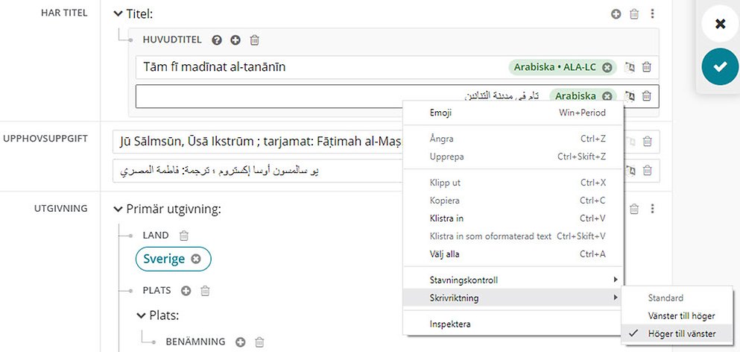The height and width of the screenshot is (352, 740).
Task: Collapse the Titel: section chevron
Action: (118, 14)
